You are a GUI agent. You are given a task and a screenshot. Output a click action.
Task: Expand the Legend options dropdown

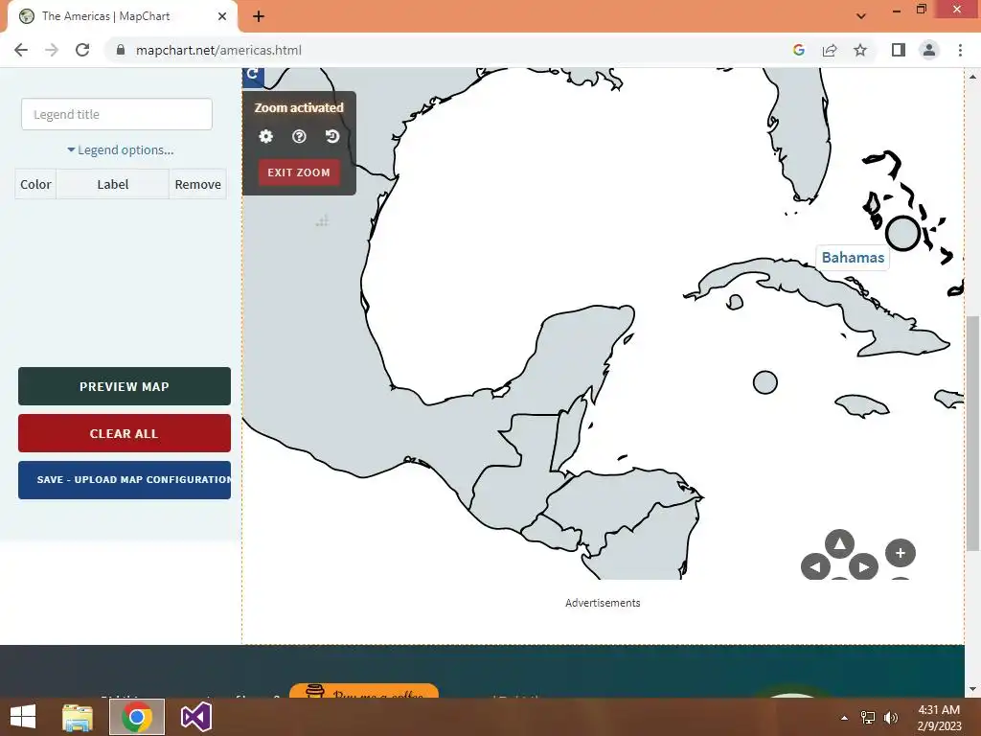pyautogui.click(x=120, y=150)
